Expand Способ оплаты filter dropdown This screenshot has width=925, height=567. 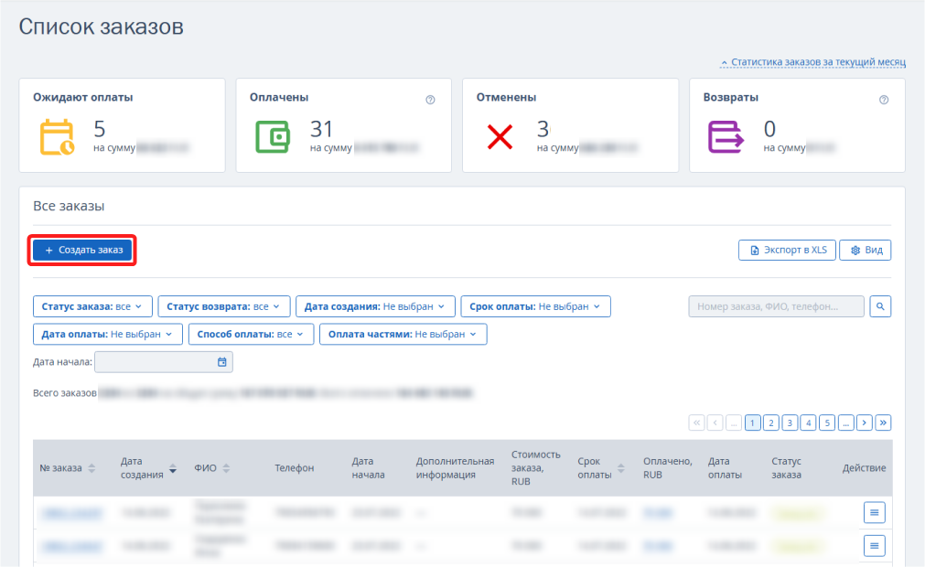point(252,334)
